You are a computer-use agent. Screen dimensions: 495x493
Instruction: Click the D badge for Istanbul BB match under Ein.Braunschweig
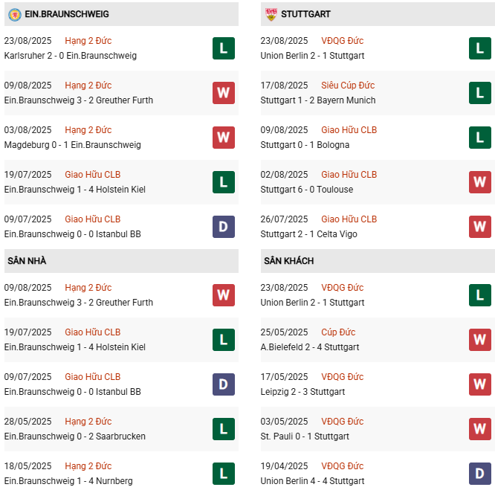pyautogui.click(x=223, y=227)
